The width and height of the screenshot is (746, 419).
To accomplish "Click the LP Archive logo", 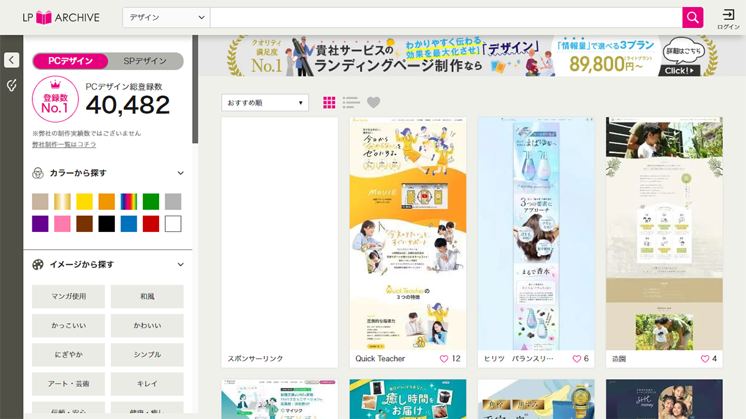I will pos(60,17).
